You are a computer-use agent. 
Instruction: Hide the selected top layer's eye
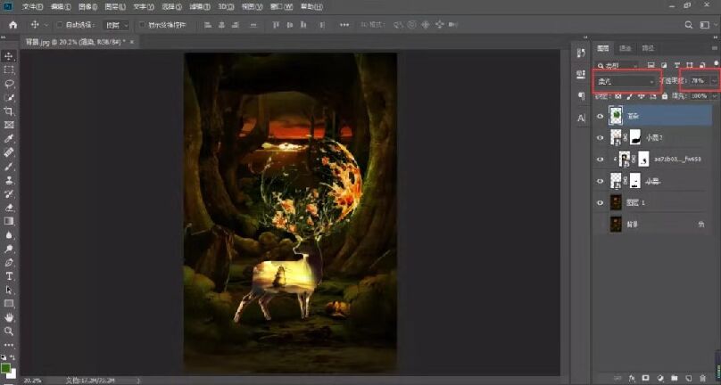coord(600,116)
